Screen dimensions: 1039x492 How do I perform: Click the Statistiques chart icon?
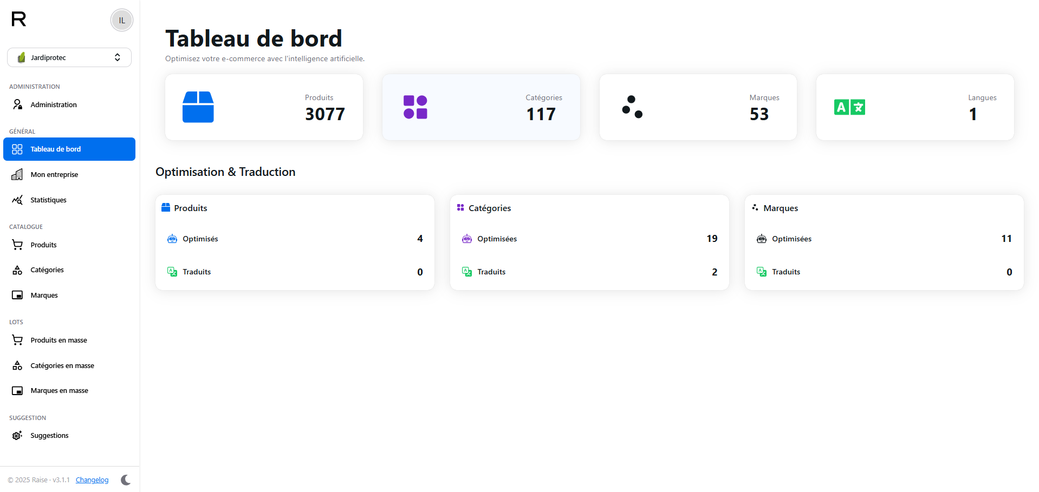[x=17, y=200]
